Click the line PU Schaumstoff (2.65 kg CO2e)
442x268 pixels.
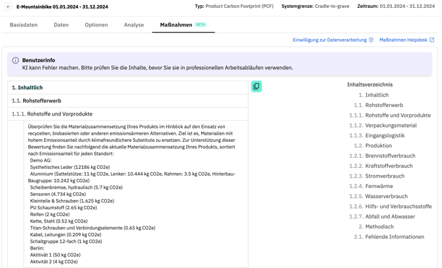click(63, 208)
